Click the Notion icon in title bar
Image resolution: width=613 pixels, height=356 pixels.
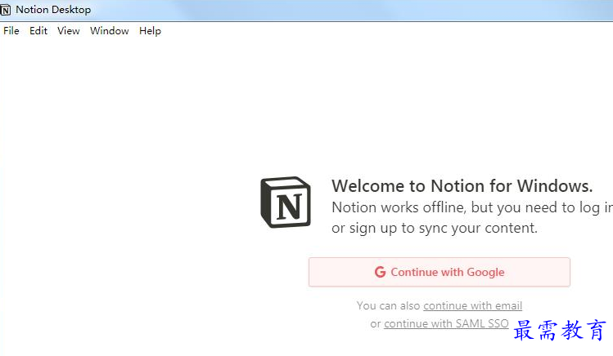pos(6,10)
